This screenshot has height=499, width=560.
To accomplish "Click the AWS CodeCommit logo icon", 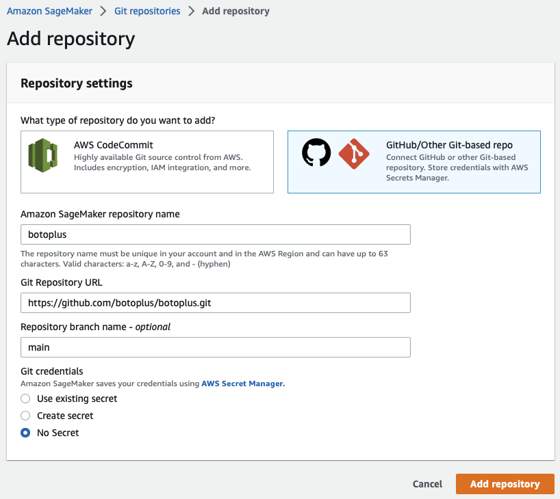I will (x=42, y=155).
